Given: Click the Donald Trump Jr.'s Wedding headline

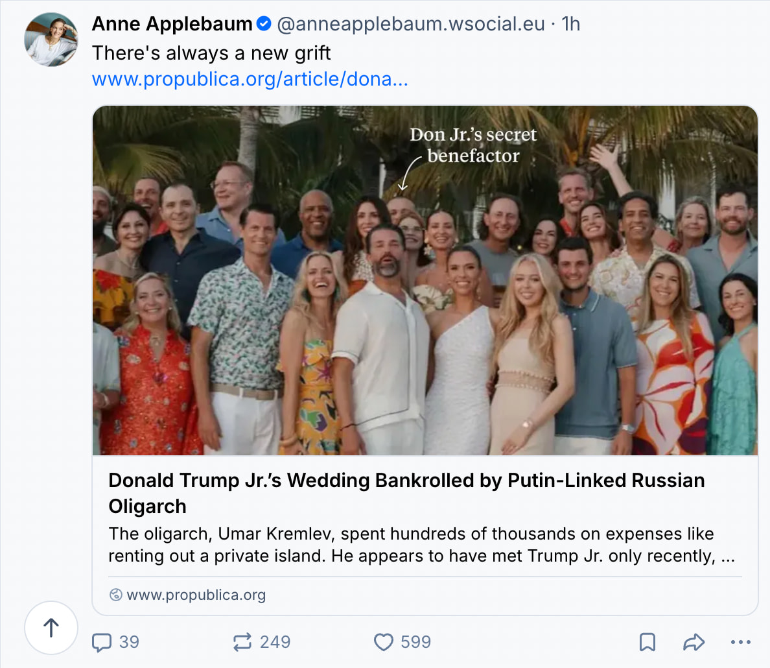Looking at the screenshot, I should click(406, 493).
